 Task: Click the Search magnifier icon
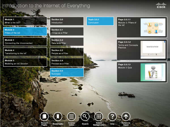click(85, 116)
